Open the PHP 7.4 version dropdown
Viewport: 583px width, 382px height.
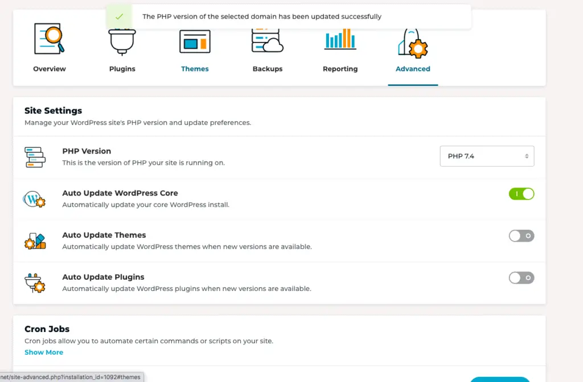(487, 156)
